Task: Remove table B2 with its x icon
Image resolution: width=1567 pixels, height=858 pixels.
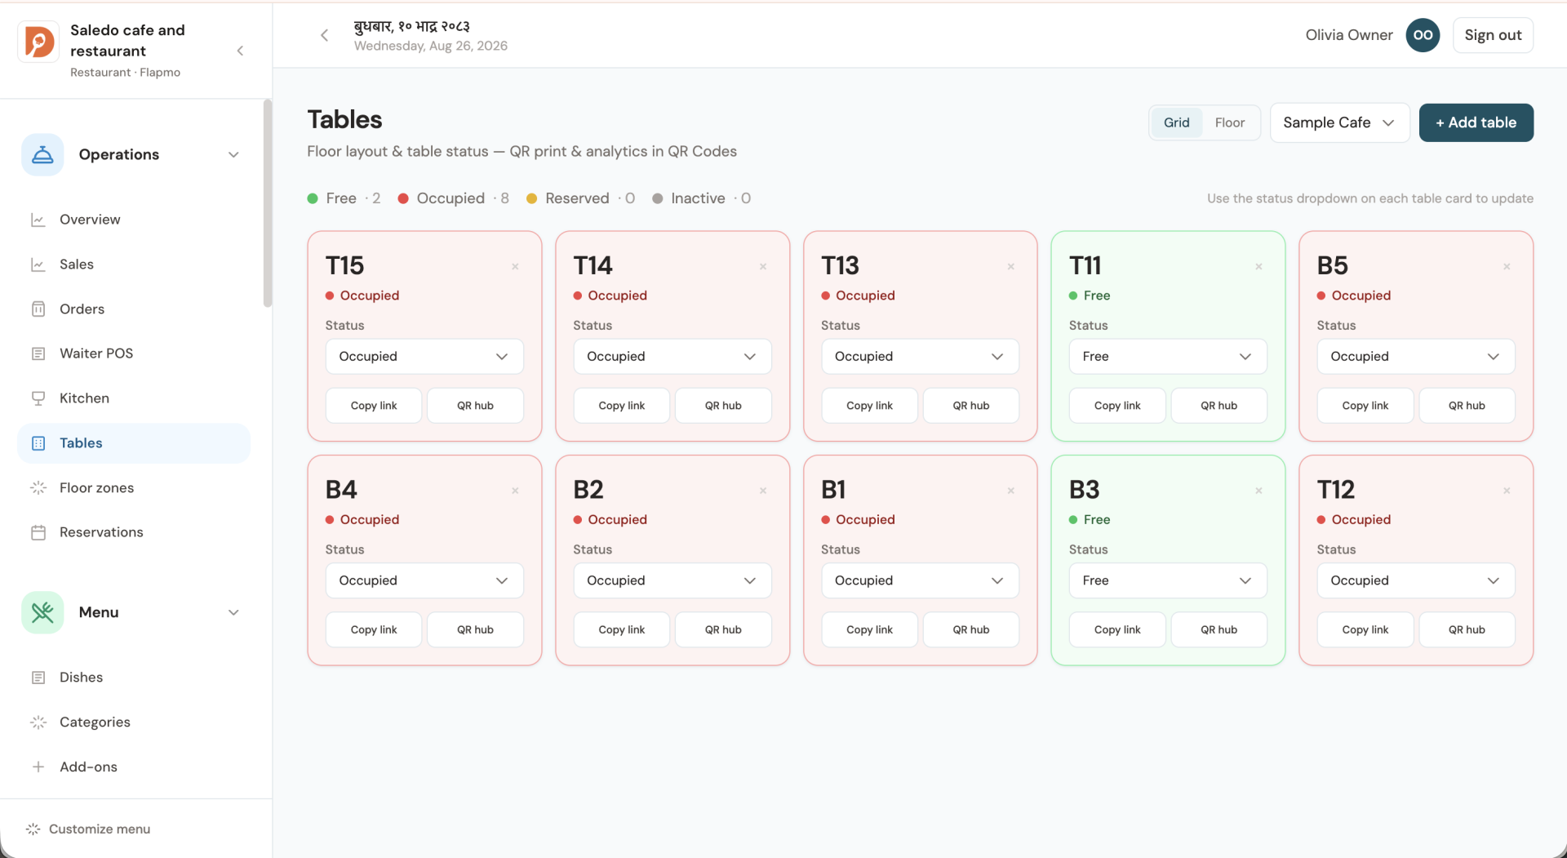Action: [x=763, y=491]
